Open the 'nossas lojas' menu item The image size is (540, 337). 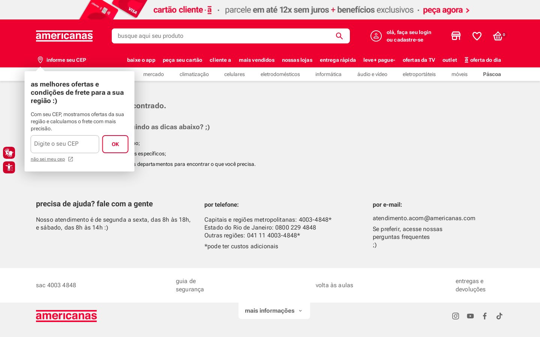[297, 60]
